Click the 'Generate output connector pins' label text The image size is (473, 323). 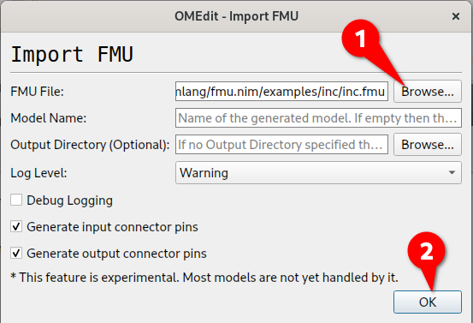coord(116,254)
